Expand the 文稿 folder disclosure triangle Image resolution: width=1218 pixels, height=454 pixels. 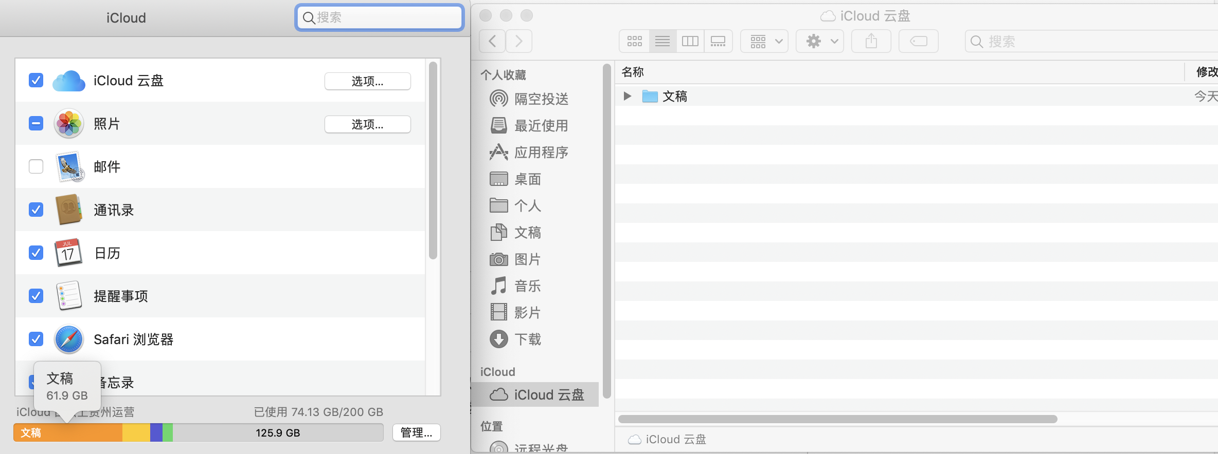[x=627, y=96]
